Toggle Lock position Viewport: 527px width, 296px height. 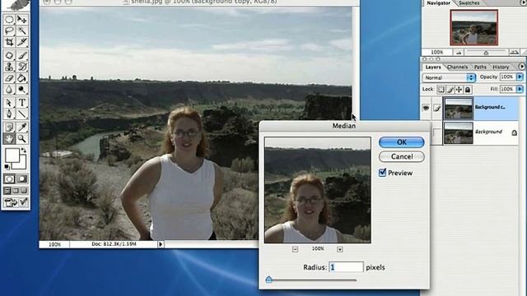(459, 90)
